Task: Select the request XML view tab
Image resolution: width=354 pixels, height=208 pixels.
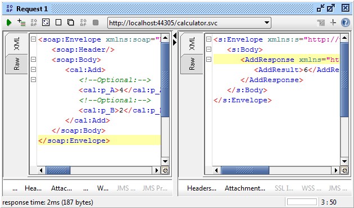Action: tap(17, 44)
